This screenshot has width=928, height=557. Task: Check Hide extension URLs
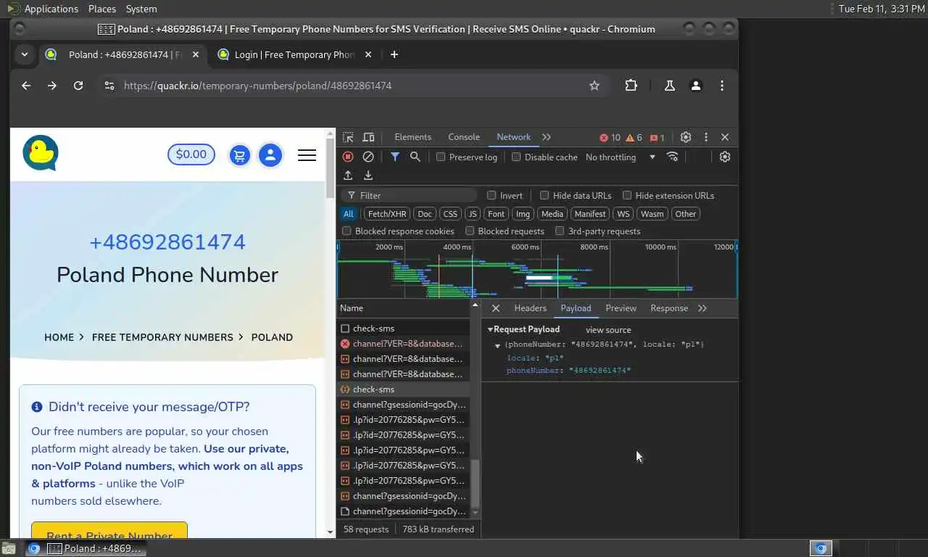pos(627,196)
